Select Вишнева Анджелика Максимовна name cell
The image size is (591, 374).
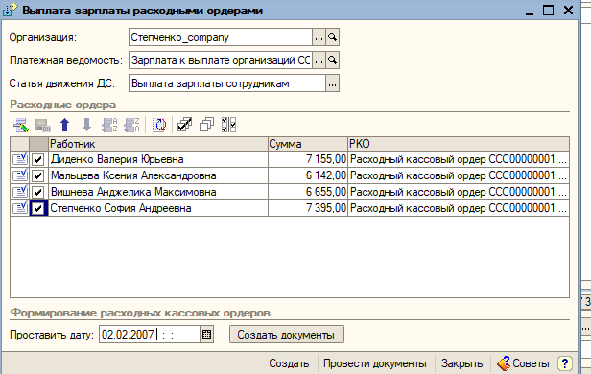click(158, 192)
